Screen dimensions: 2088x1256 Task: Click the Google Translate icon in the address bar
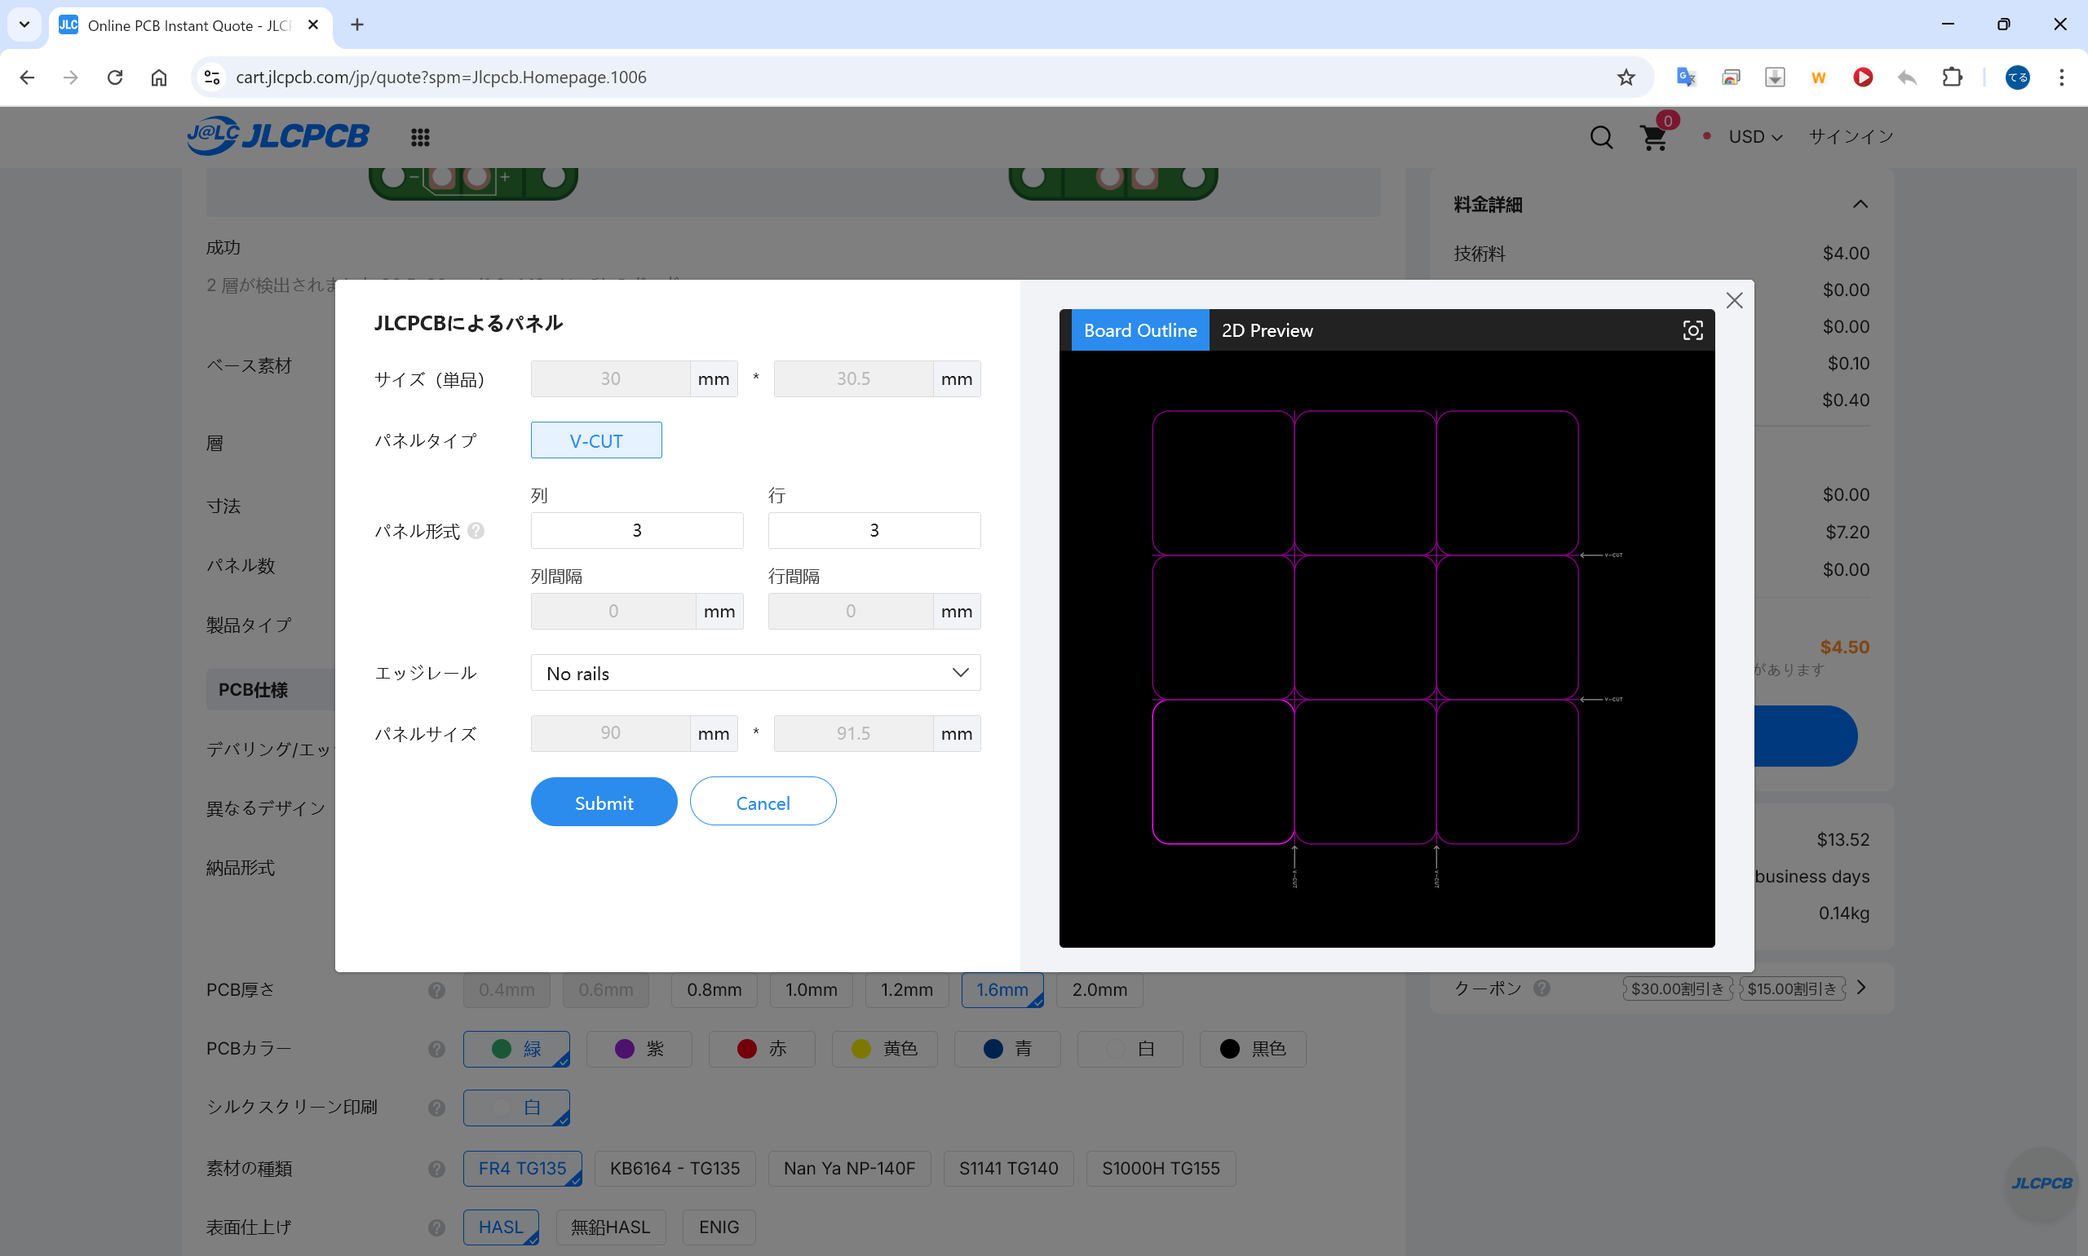pyautogui.click(x=1685, y=77)
